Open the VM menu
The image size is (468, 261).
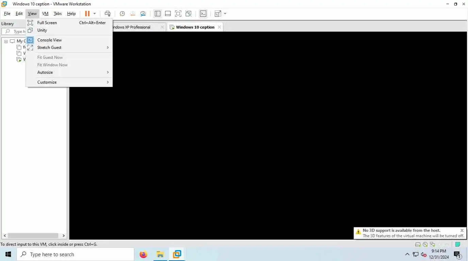point(45,14)
